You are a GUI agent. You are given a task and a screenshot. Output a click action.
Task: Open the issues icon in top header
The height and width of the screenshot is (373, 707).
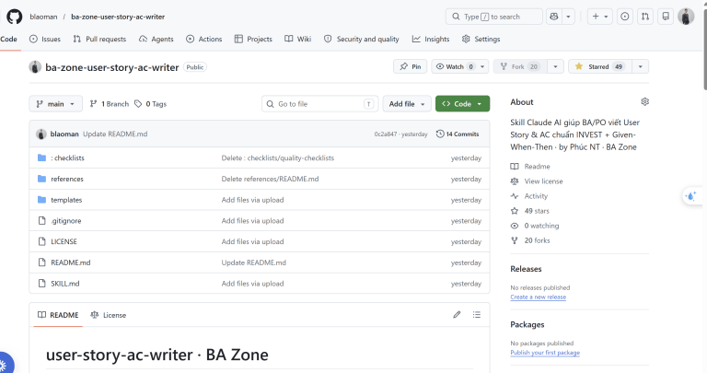click(624, 17)
